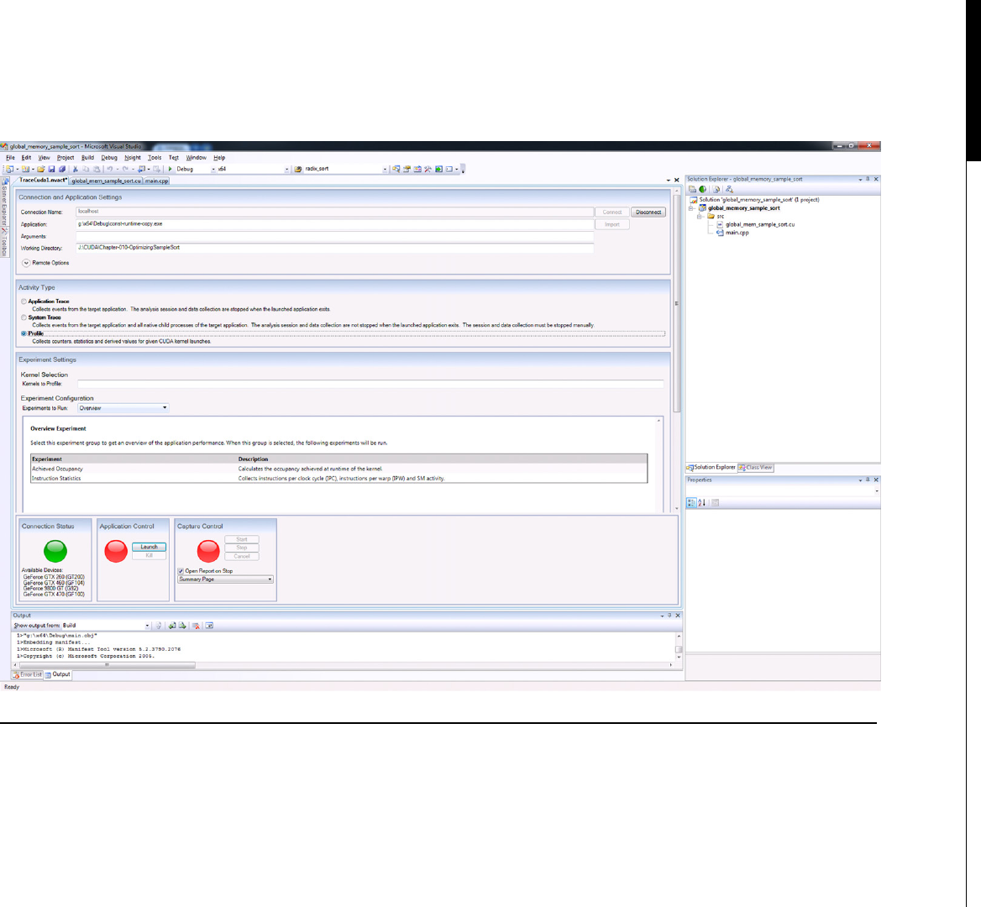Click the Add New Item toolbar icon

[26, 169]
